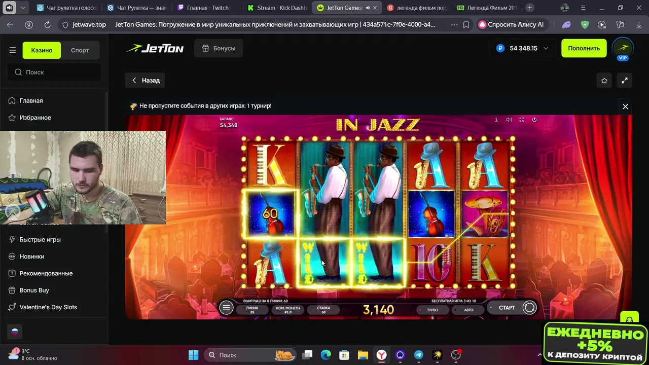
Task: Switch to the легенда фильм browser tab
Action: point(417,8)
